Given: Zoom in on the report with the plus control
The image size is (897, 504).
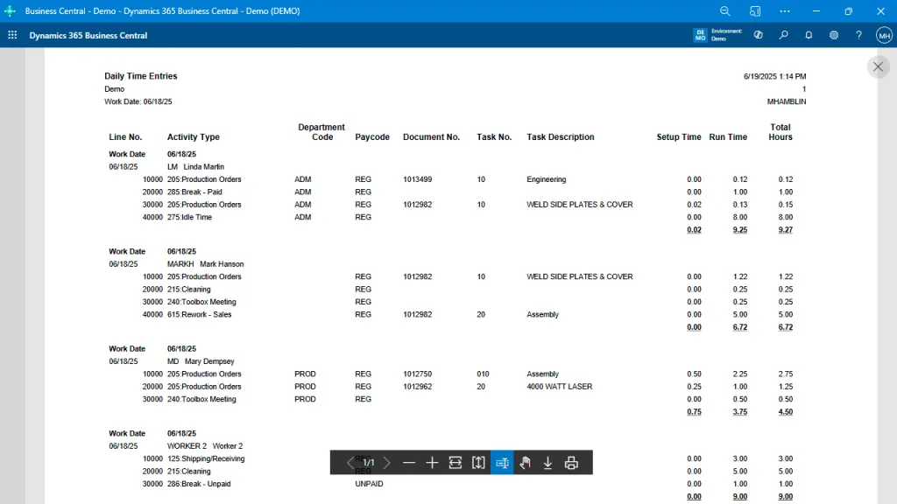Looking at the screenshot, I should coord(432,462).
